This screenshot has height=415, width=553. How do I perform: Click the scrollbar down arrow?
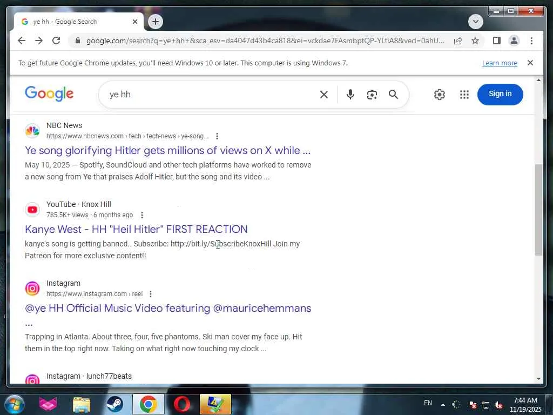[x=538, y=379]
